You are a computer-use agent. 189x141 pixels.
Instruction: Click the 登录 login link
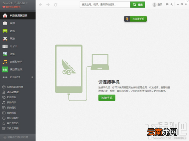coord(160,5)
